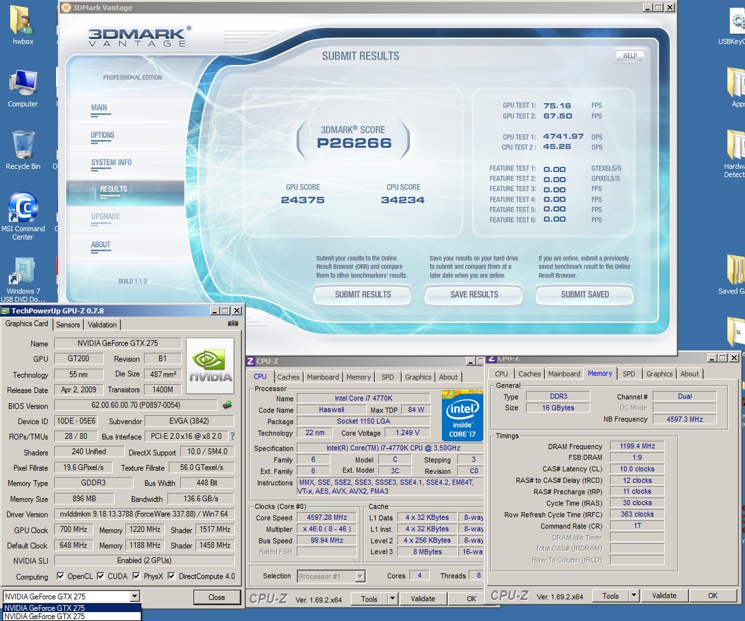Select highlighted NVIDIA GeForce GTX 275 list entry
The width and height of the screenshot is (745, 621).
(72, 608)
